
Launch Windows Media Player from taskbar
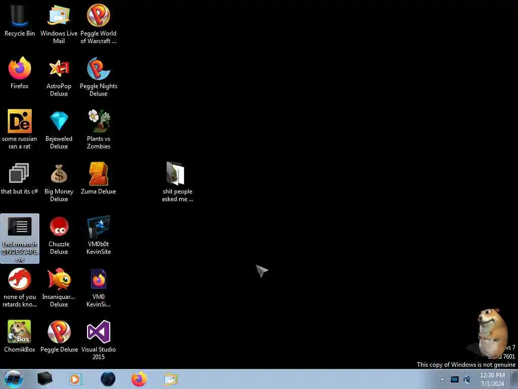[75, 379]
